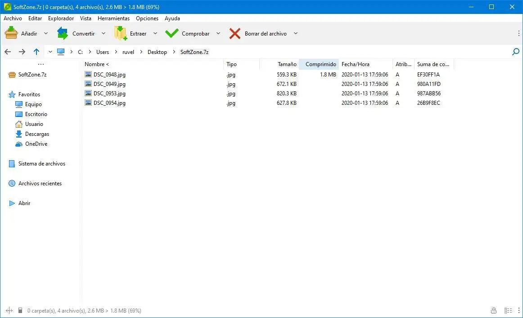The width and height of the screenshot is (523, 318).
Task: Click the SoftZone.7z breadcrumb
Action: point(194,52)
